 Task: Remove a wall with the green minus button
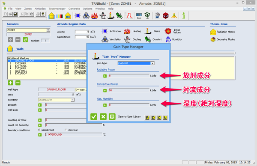pos(18,83)
